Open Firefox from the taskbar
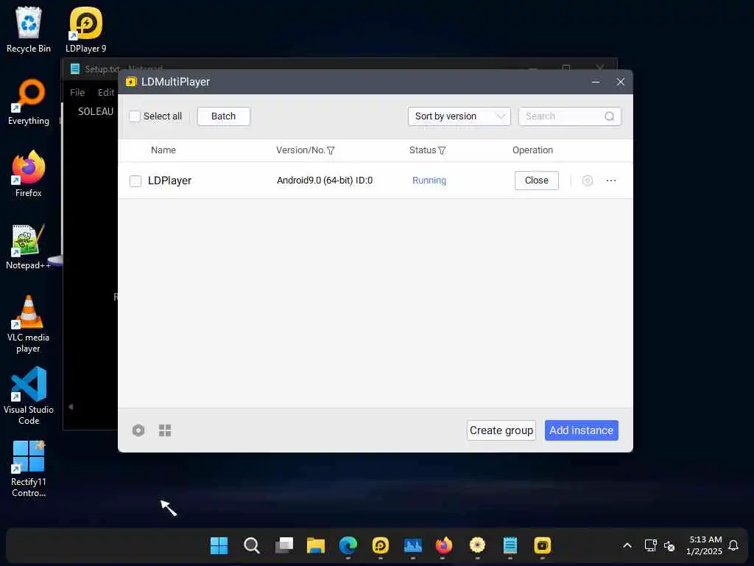The height and width of the screenshot is (566, 754). point(444,545)
